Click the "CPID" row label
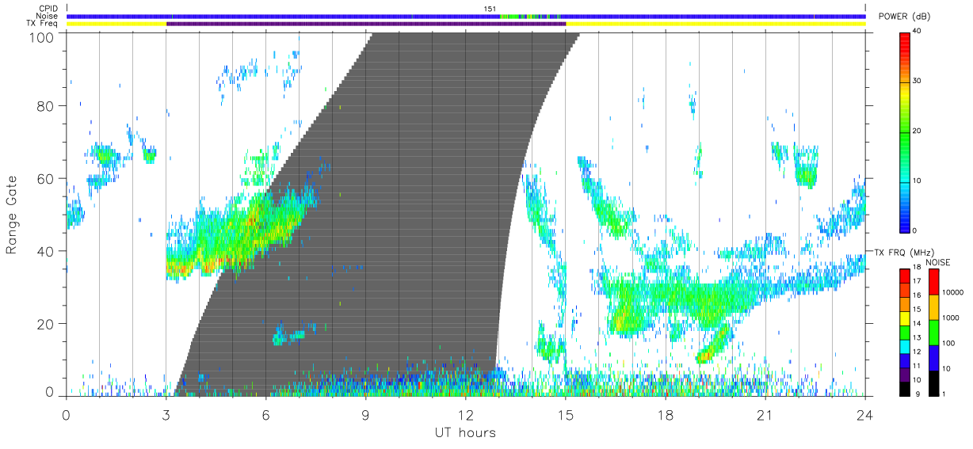 click(48, 9)
